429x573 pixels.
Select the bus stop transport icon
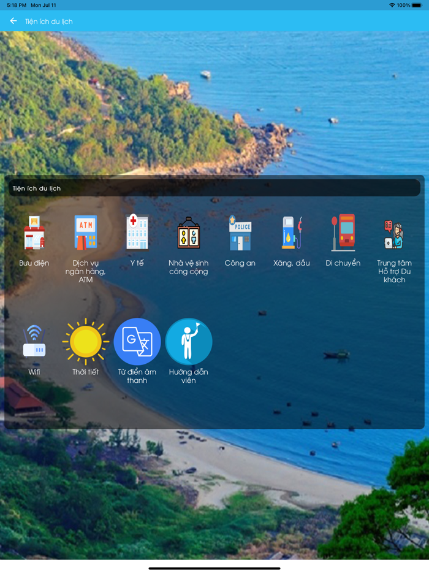tap(343, 233)
